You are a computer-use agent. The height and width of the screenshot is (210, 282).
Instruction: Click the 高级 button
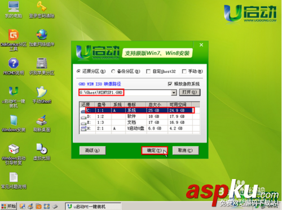click(92, 150)
